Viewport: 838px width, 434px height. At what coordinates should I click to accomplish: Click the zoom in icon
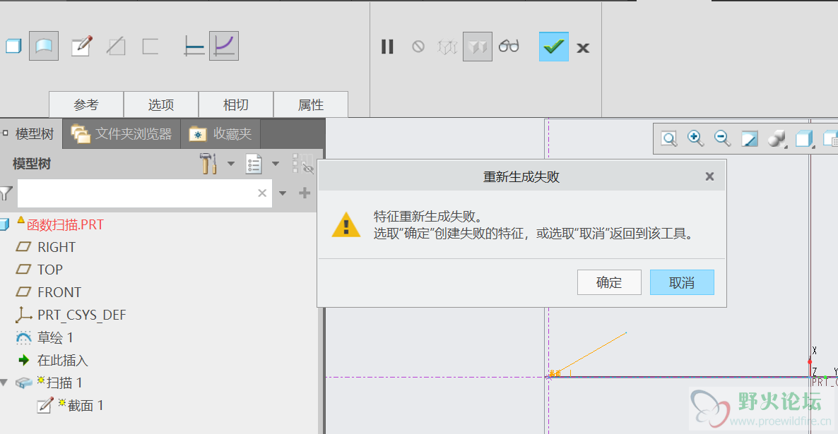[695, 138]
